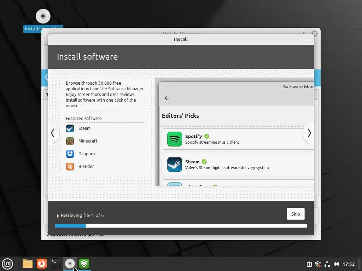Click the installation progress bar

(x=181, y=226)
